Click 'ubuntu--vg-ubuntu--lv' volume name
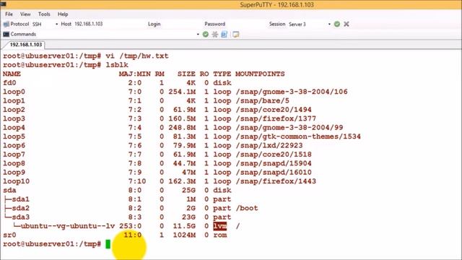The height and width of the screenshot is (260, 462). coord(68,226)
